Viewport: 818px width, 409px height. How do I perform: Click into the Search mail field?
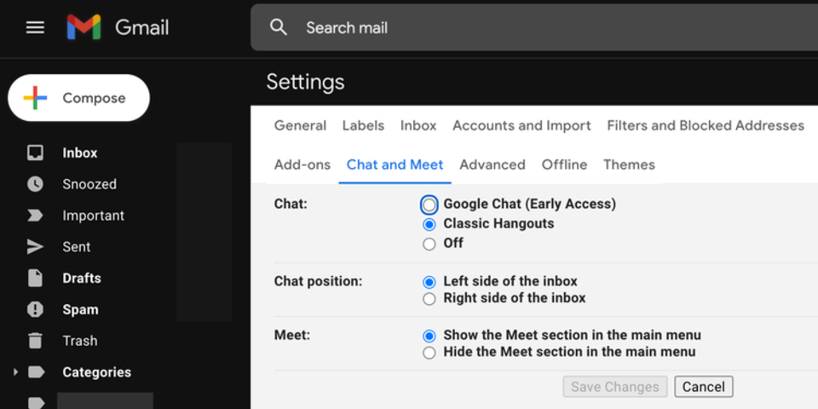click(534, 27)
